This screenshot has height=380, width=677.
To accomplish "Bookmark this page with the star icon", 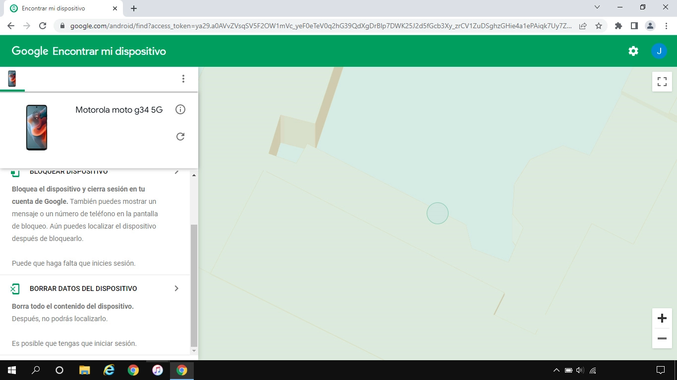I will point(599,26).
